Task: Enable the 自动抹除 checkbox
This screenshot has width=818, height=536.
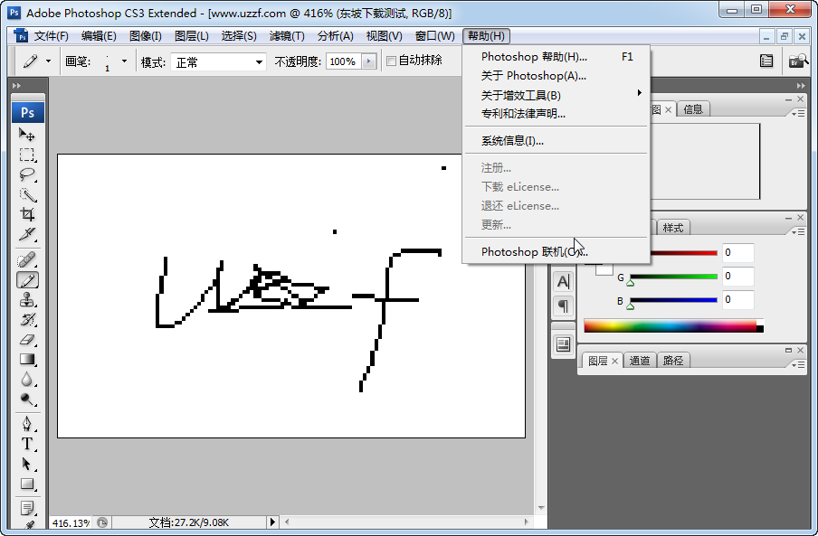Action: pyautogui.click(x=391, y=61)
